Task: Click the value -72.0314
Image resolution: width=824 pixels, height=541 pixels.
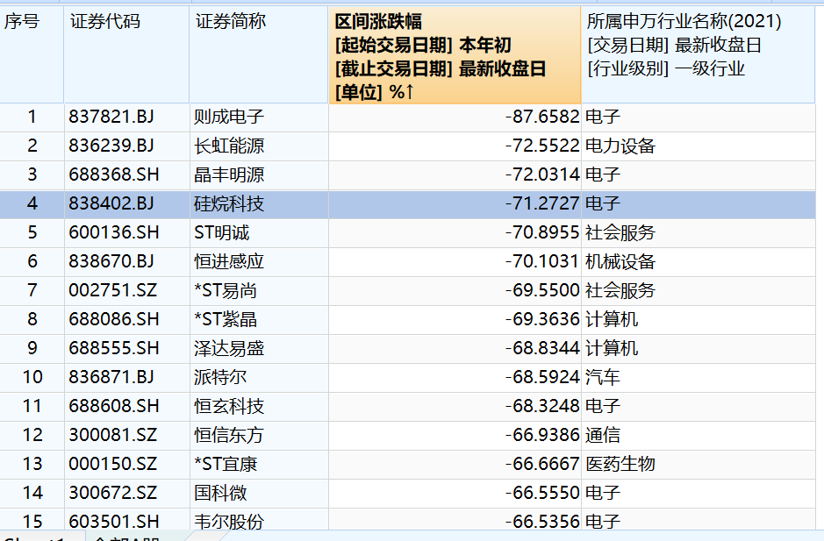Action: [x=542, y=174]
